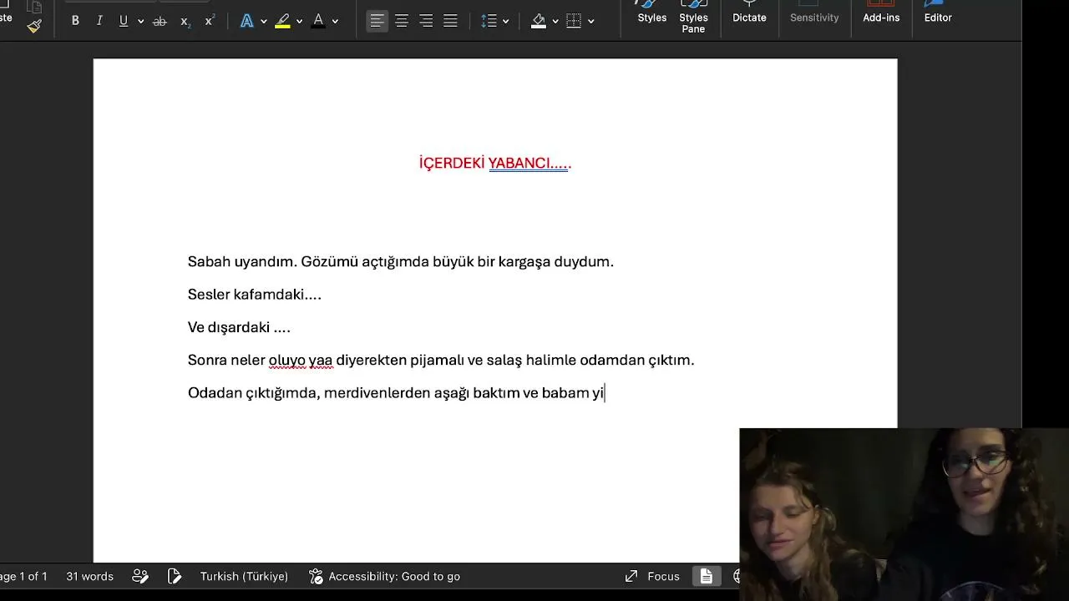Apply underline to text
The height and width of the screenshot is (601, 1069).
point(124,21)
